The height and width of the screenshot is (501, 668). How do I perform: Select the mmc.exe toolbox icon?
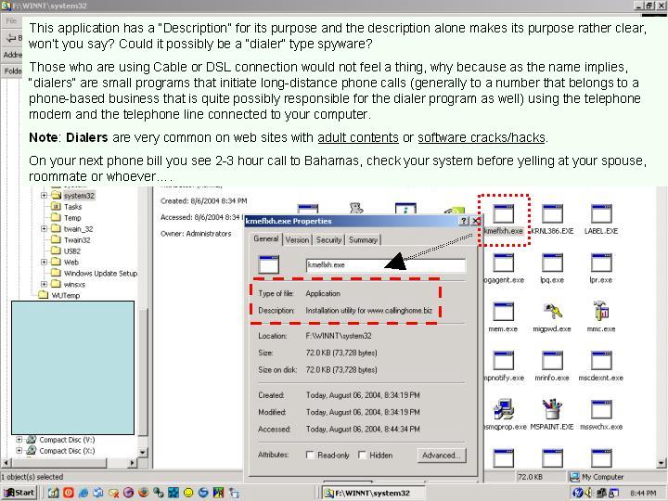click(x=601, y=312)
